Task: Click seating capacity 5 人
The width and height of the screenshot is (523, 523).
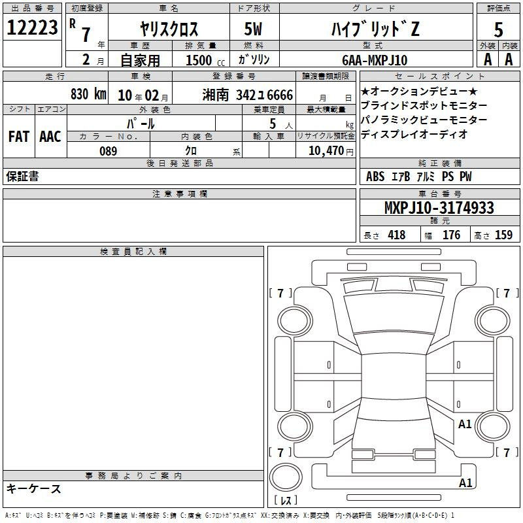Action: [x=280, y=124]
